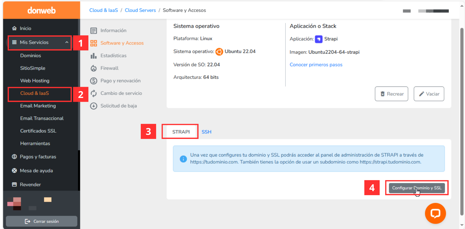Click the Mesa de ayuda lifebuoy icon
This screenshot has width=465, height=229.
coord(15,170)
